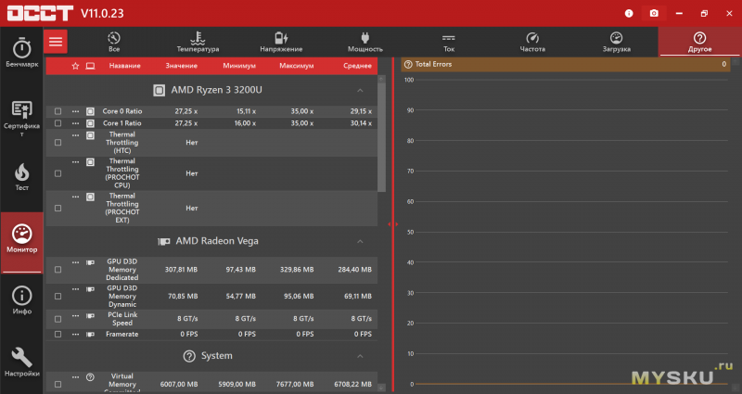This screenshot has height=394, width=742.
Task: Click the CPU icon beside Core 0 Ratio
Action: (x=90, y=111)
